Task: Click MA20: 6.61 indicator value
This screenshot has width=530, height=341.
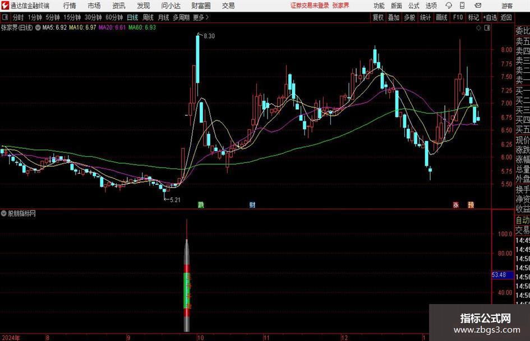Action: tap(112, 27)
